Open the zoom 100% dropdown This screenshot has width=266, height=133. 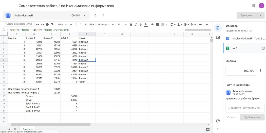click(x=62, y=25)
